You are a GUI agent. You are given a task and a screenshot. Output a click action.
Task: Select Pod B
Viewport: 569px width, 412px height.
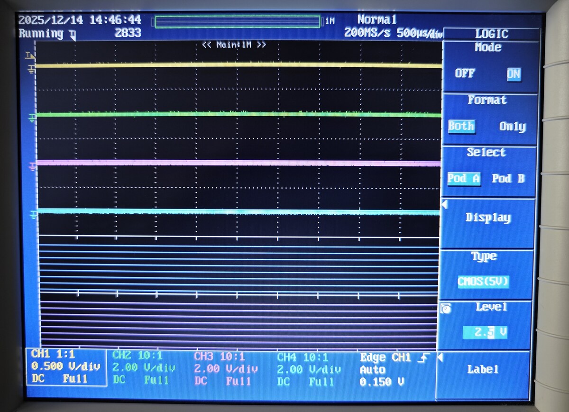tap(508, 179)
